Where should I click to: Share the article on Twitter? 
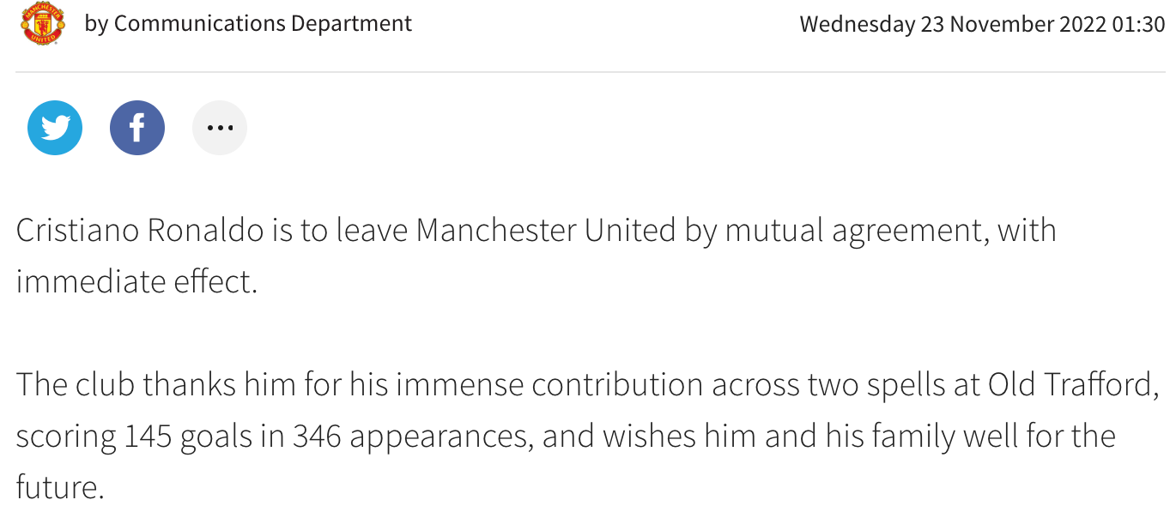click(55, 128)
